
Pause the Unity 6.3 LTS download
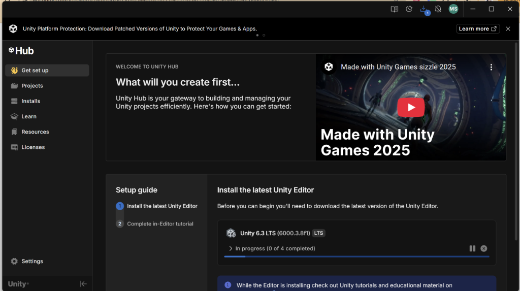(x=472, y=248)
